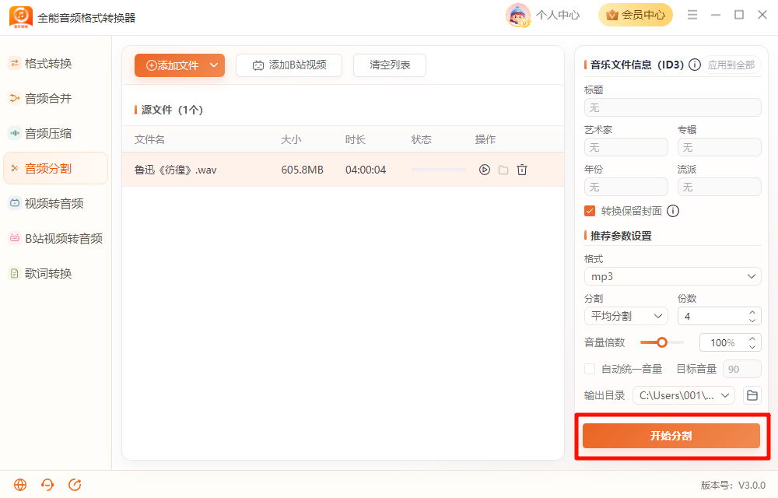Viewport: 778px width, 498px height.
Task: Click 应用到全部 button
Action: point(731,65)
